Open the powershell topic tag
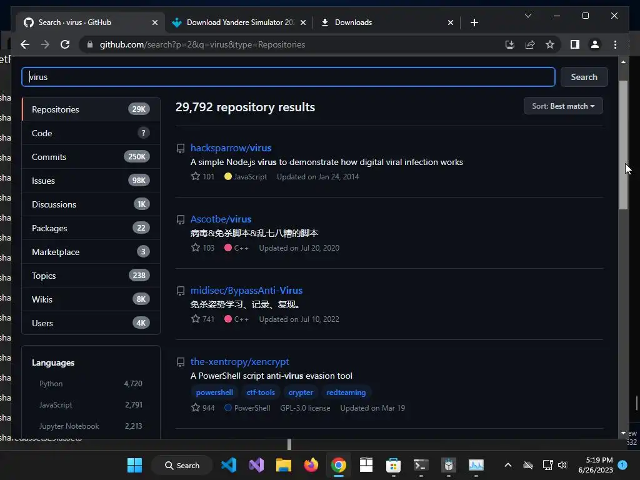 (214, 392)
